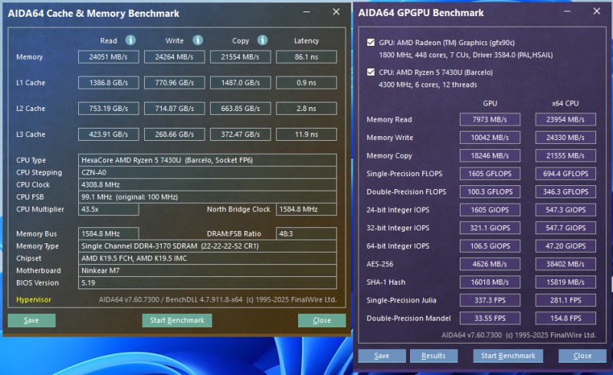Click GPU Single-Precision FLOPS 1605 GFLOPS

tap(490, 174)
